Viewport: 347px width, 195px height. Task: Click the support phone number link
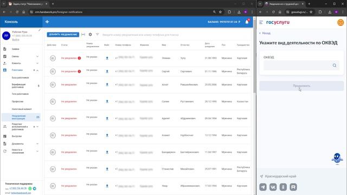pos(18,188)
